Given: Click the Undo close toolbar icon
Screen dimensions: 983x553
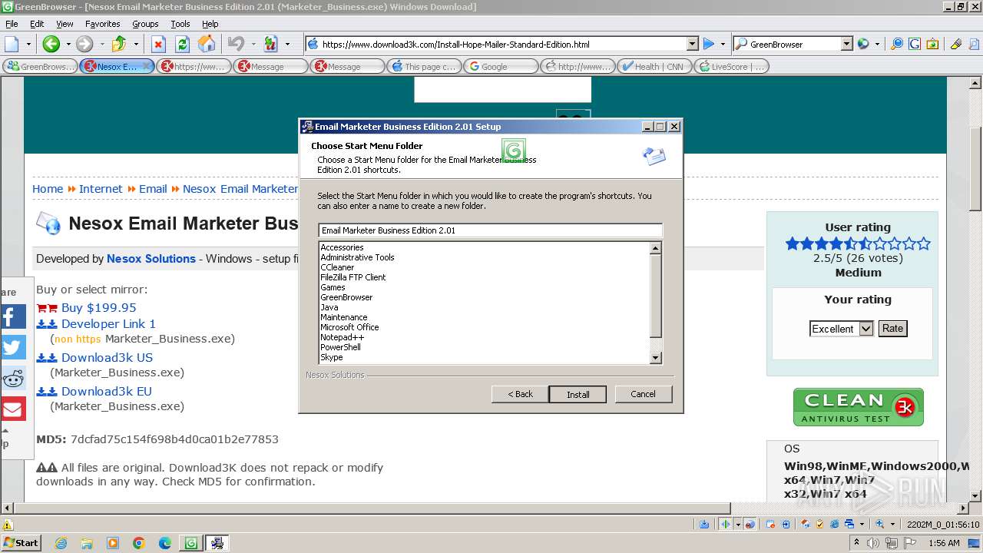Looking at the screenshot, I should [236, 44].
